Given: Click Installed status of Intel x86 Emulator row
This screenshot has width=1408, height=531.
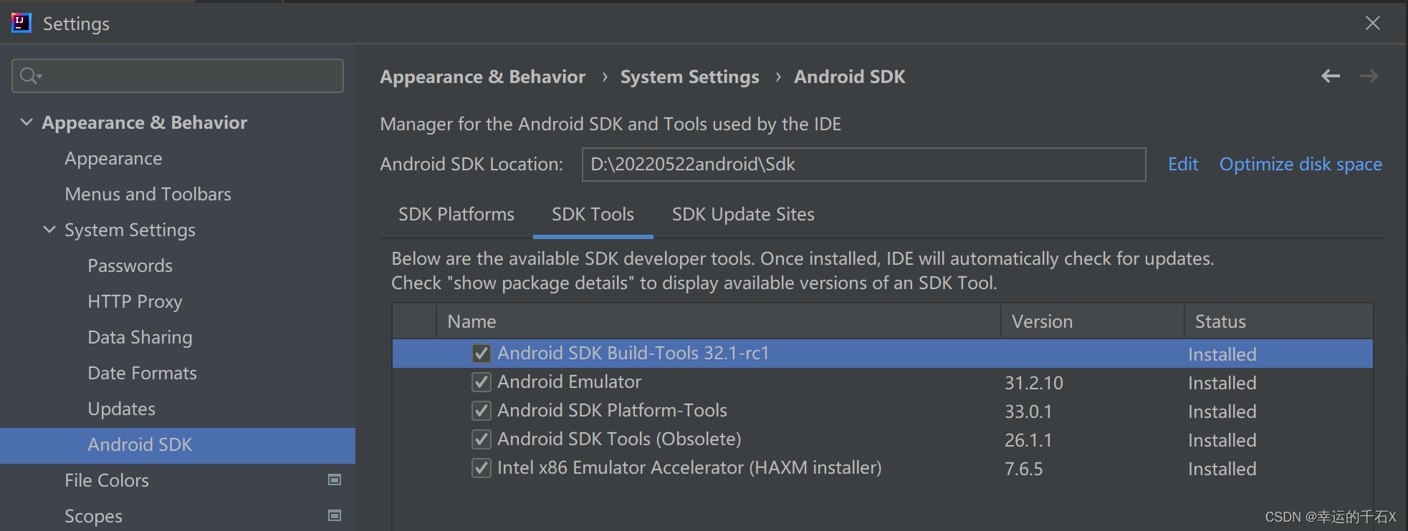Looking at the screenshot, I should [1222, 469].
